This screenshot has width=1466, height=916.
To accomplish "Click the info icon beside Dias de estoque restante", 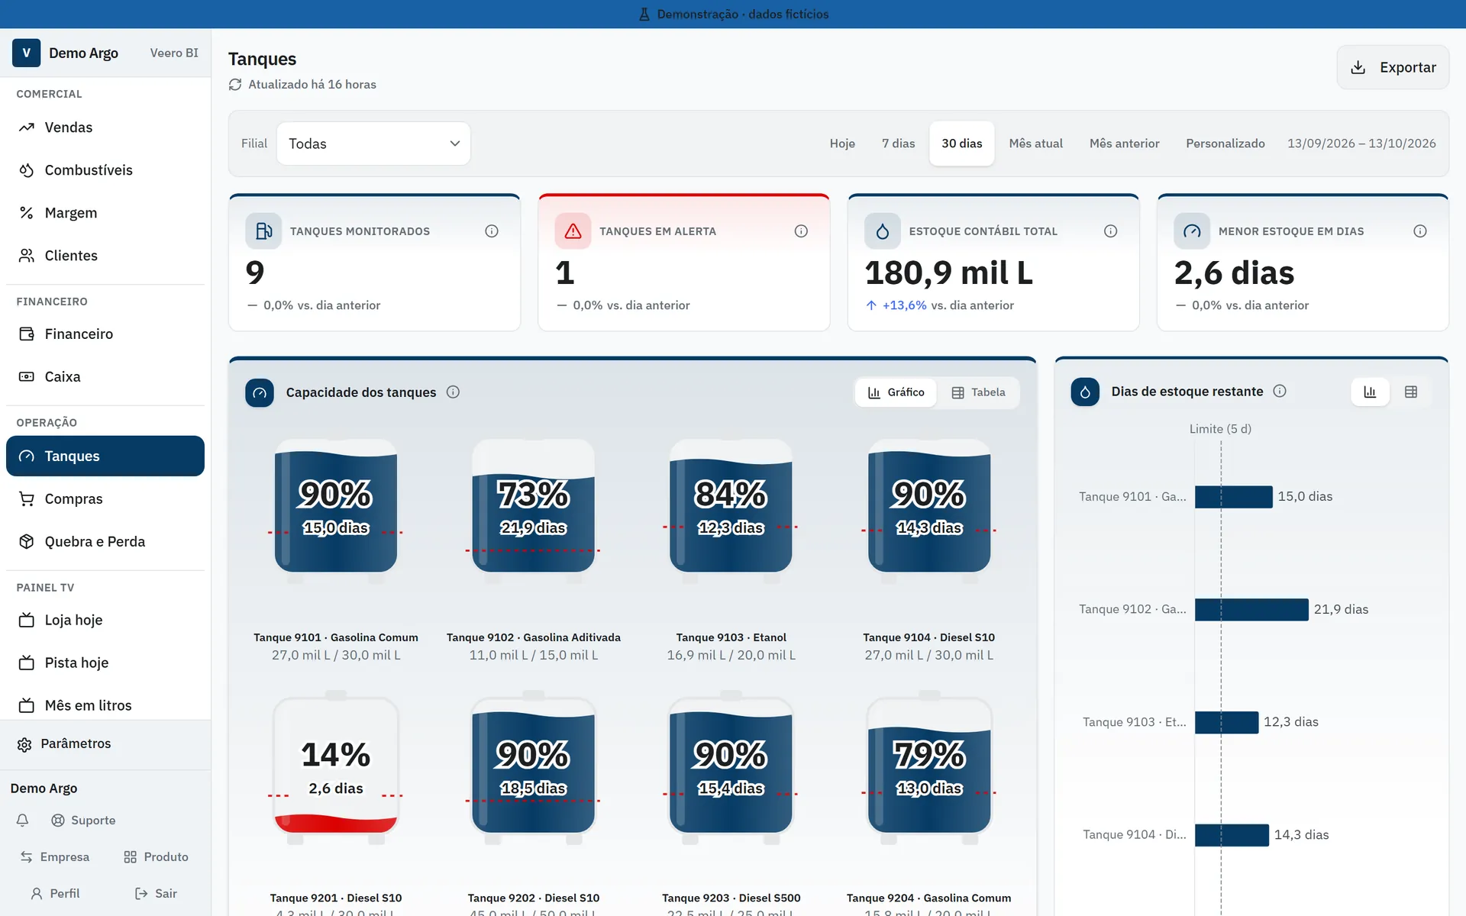I will point(1280,392).
